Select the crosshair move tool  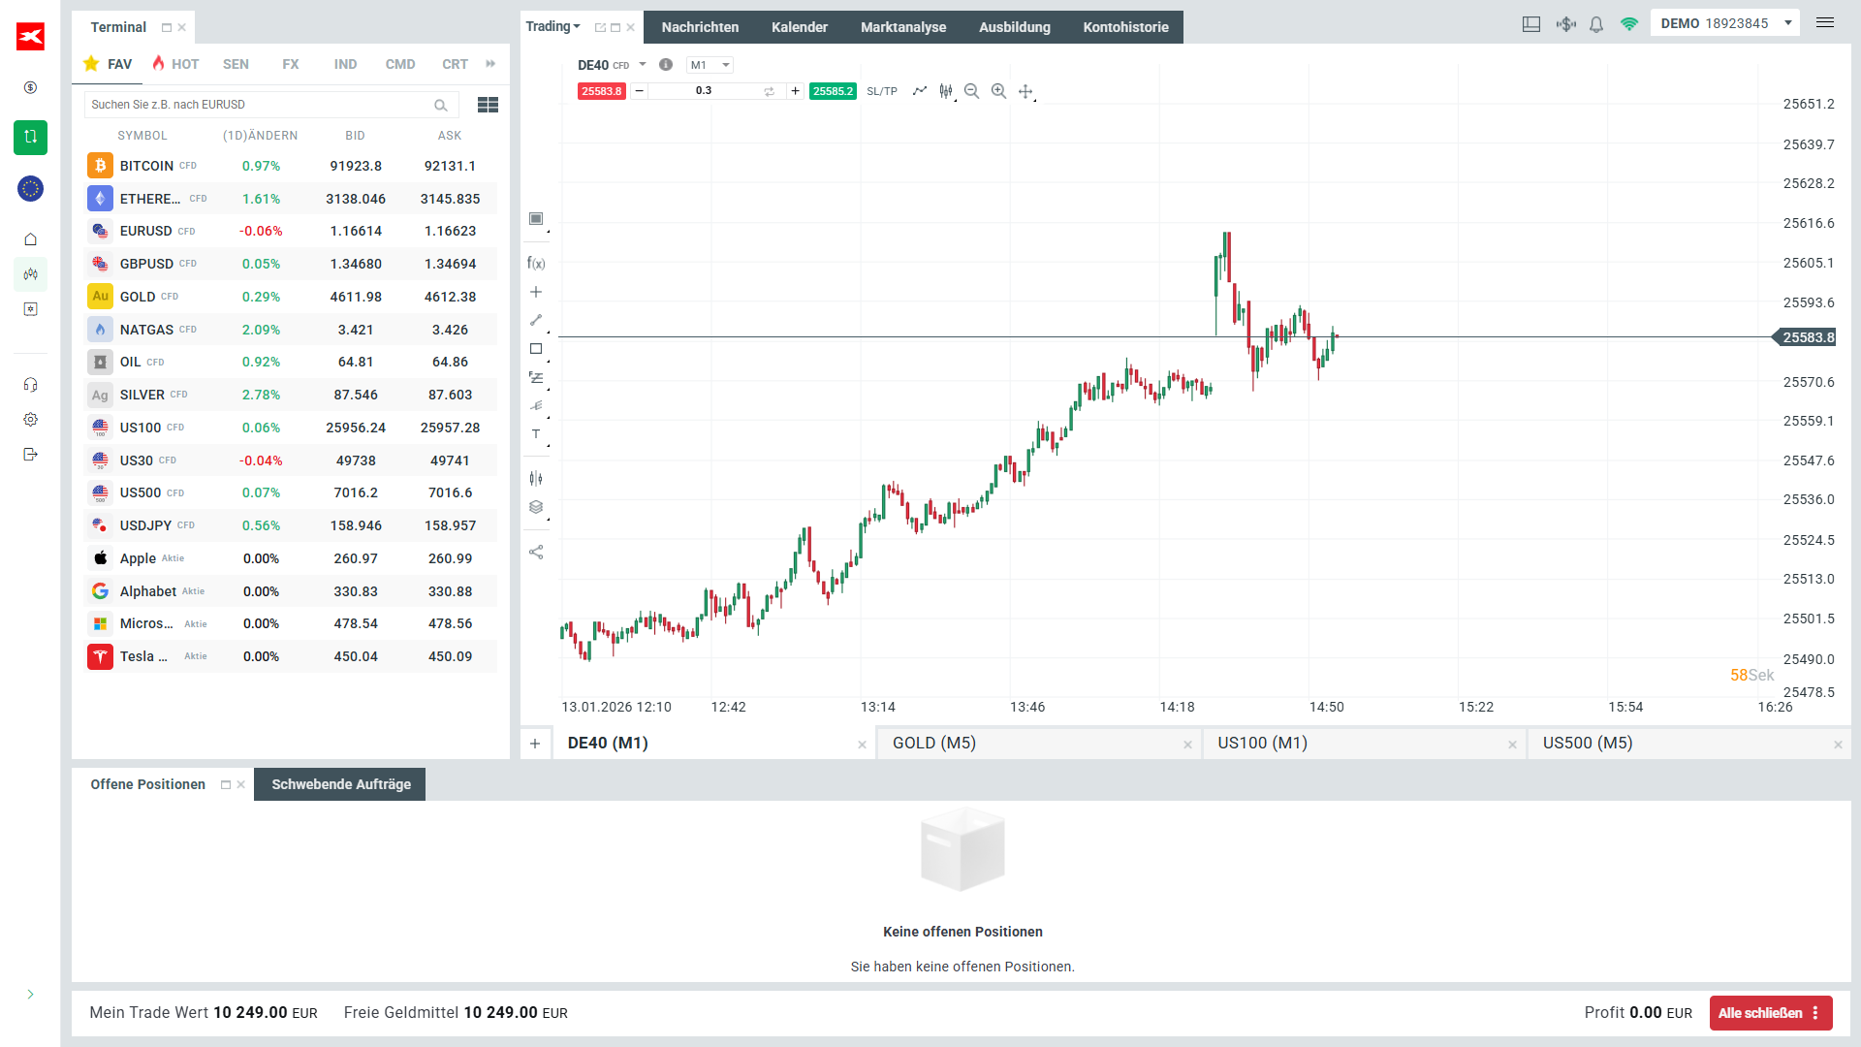(x=1025, y=91)
